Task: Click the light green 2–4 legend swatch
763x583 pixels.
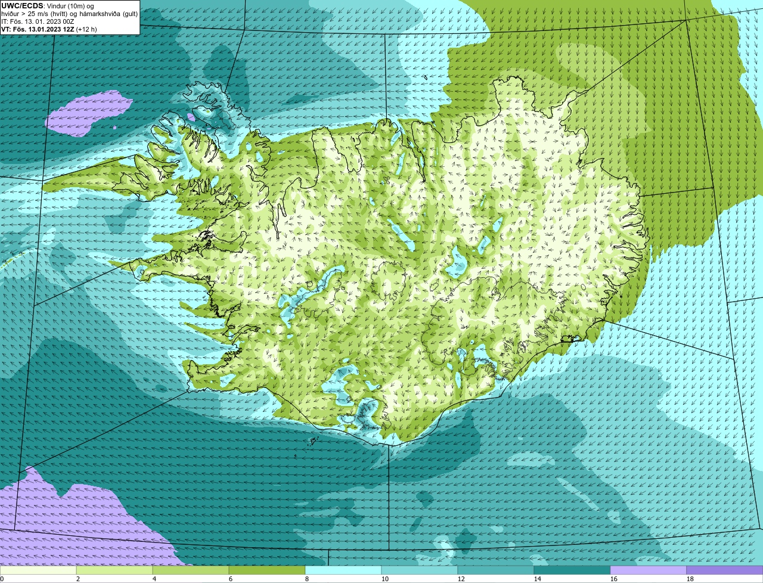Action: [x=114, y=570]
